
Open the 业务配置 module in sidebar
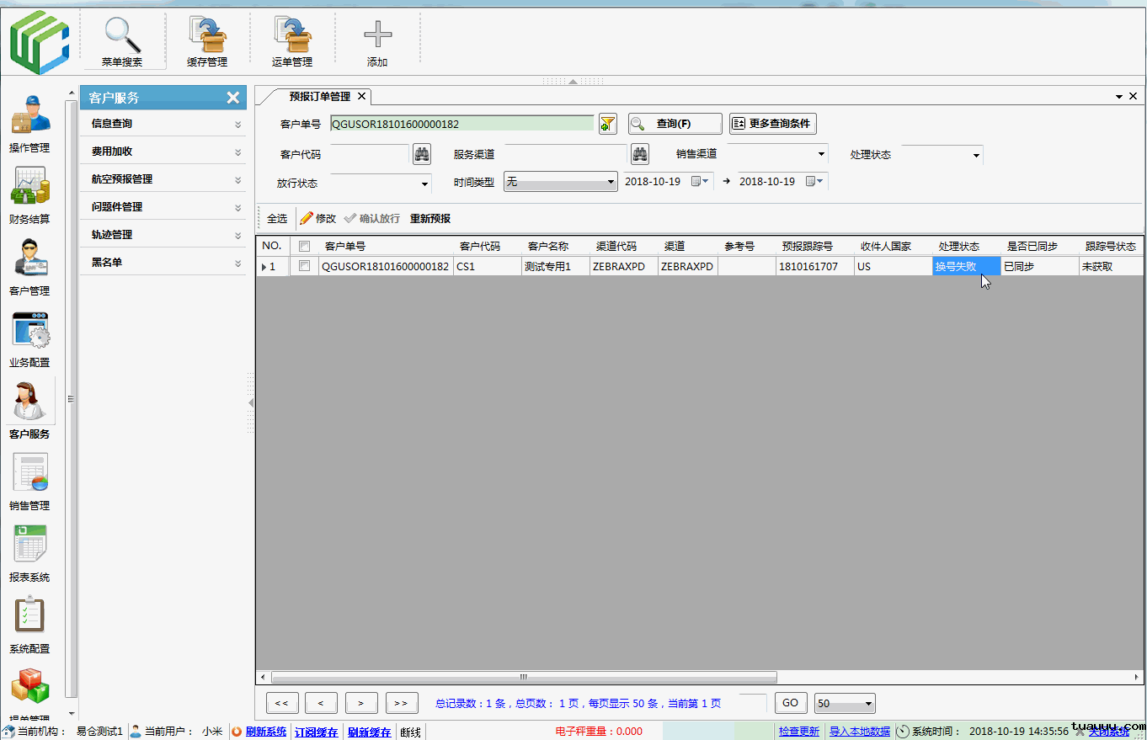29,338
